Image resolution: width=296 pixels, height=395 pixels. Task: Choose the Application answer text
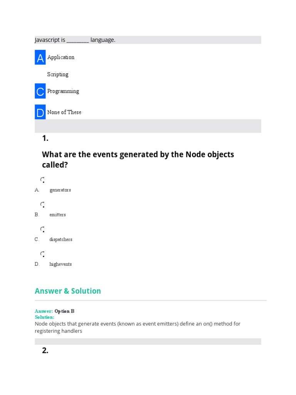click(61, 57)
